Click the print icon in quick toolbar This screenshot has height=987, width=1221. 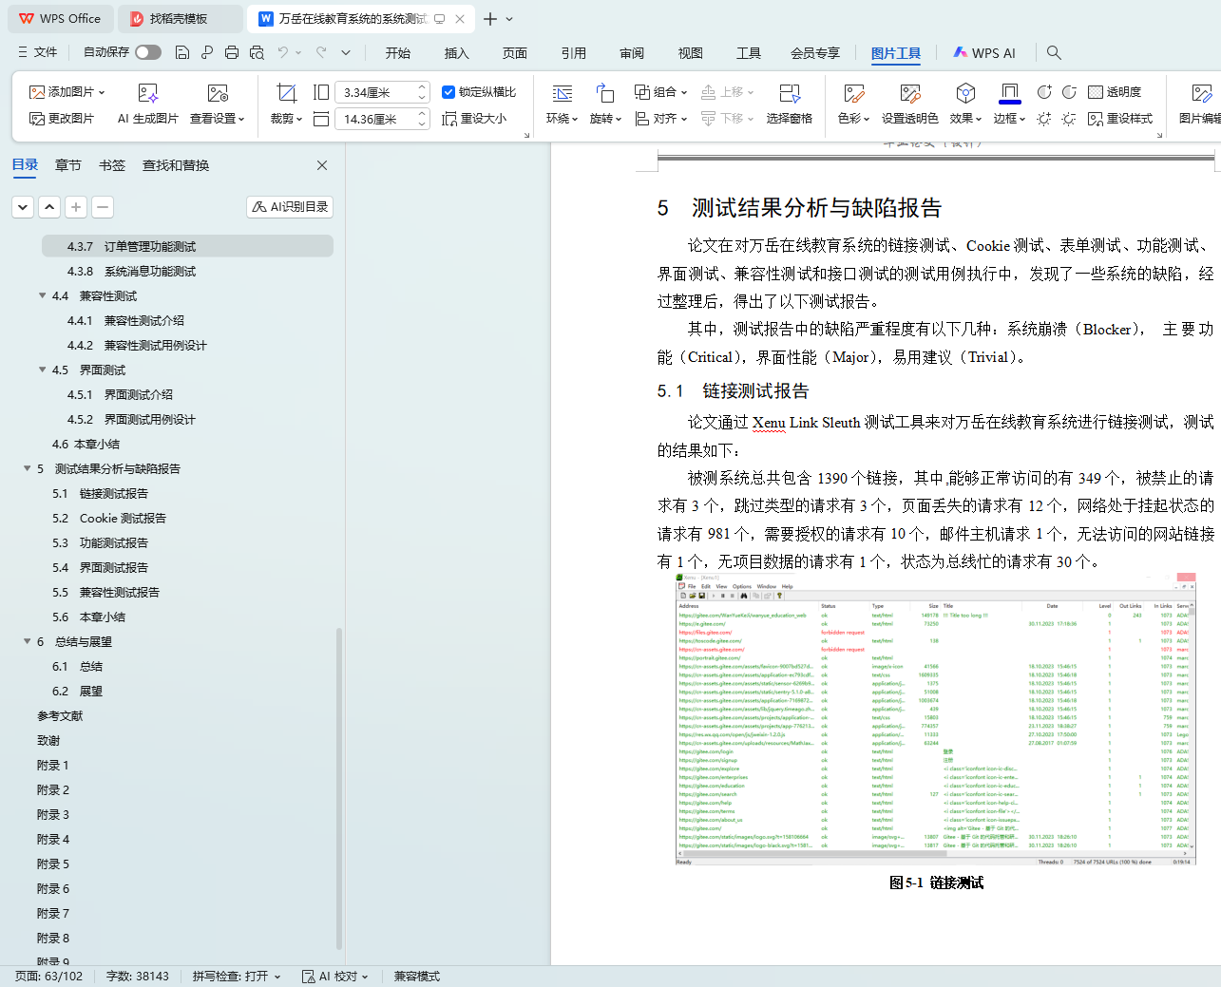232,53
